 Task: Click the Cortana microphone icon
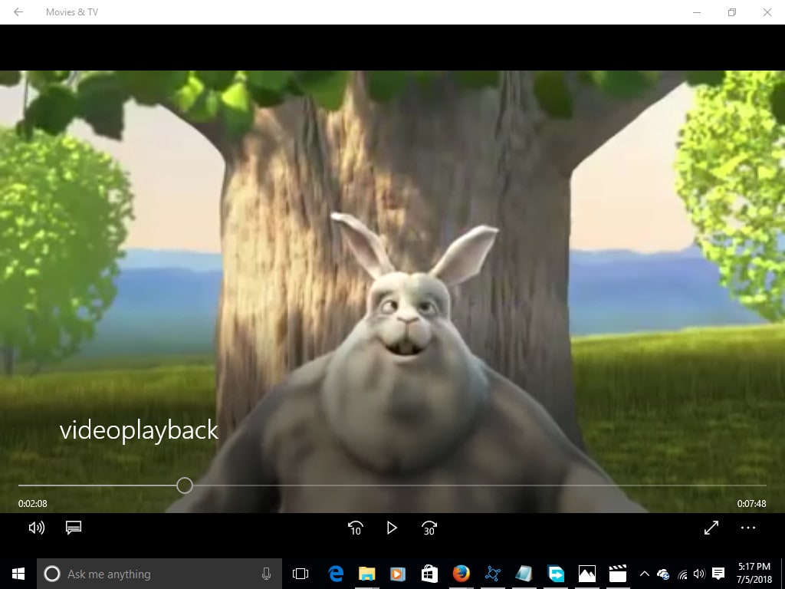[x=266, y=574]
